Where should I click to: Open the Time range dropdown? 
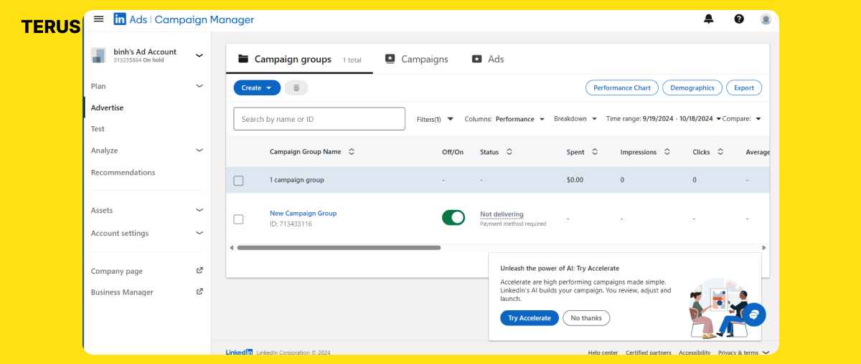click(663, 119)
